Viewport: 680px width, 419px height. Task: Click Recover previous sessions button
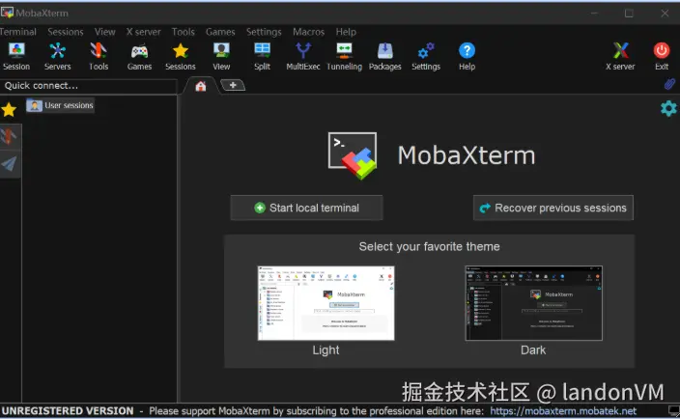pyautogui.click(x=552, y=208)
